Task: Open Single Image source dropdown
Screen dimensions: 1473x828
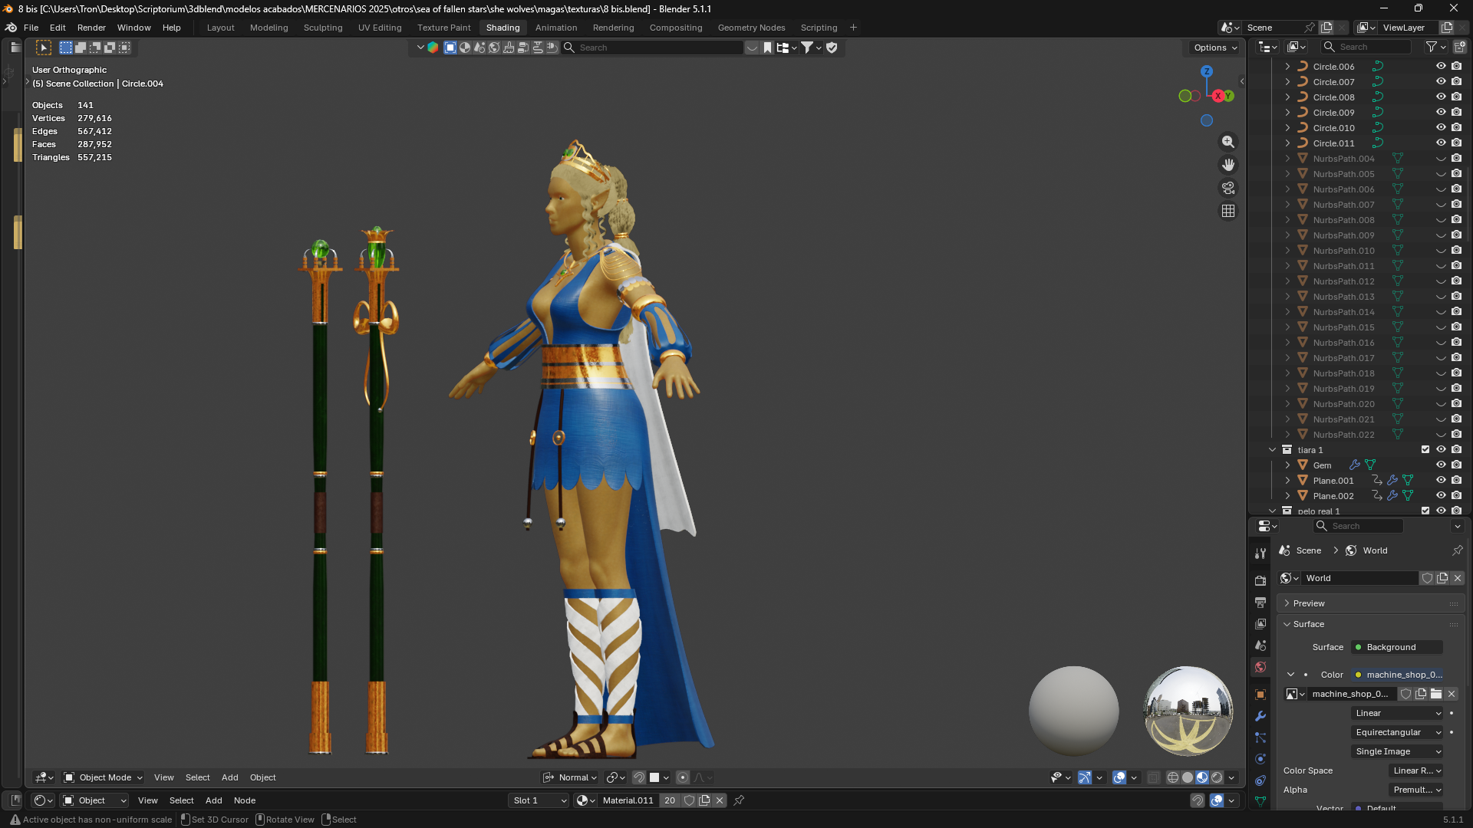Action: (x=1398, y=751)
